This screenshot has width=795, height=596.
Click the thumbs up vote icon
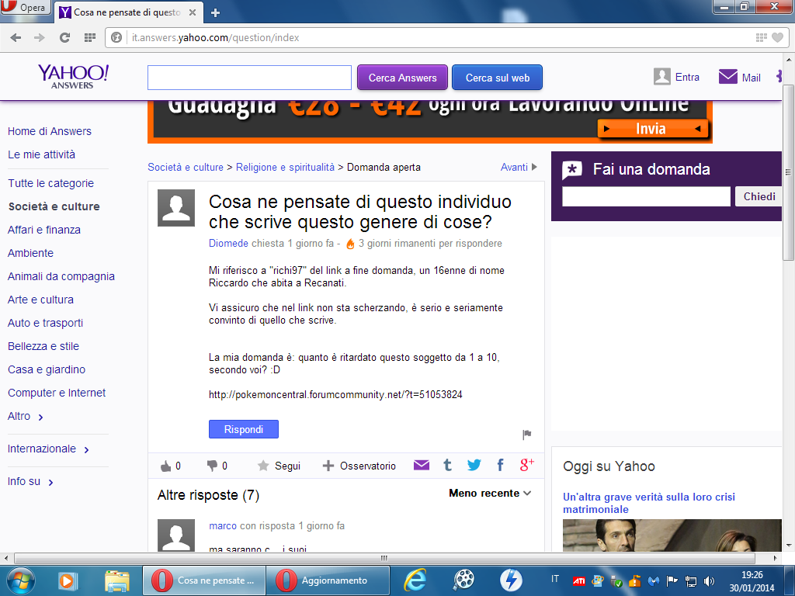click(x=165, y=466)
